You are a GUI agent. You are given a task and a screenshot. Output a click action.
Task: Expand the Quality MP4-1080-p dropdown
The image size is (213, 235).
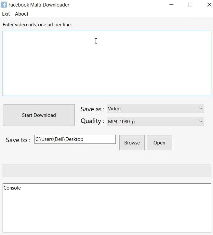155,121
